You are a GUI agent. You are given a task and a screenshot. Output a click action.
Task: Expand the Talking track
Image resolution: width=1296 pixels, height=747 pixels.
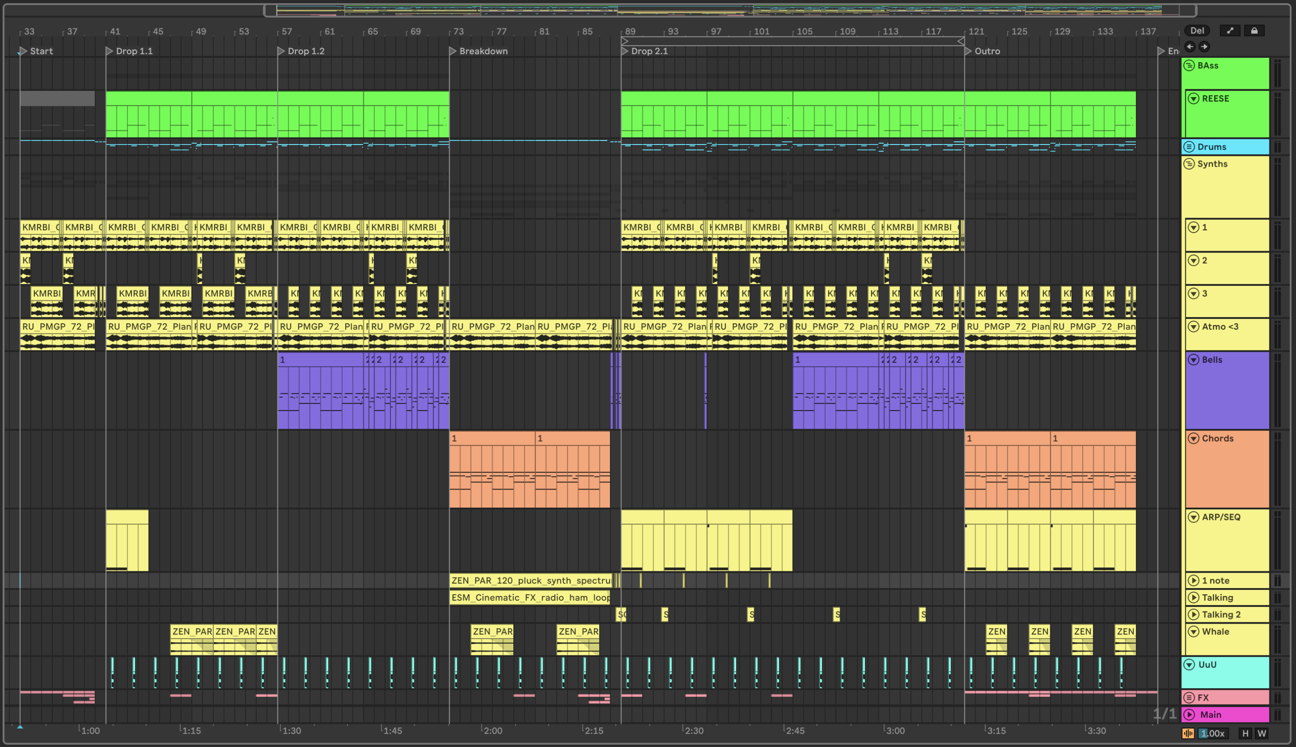[x=1194, y=597]
